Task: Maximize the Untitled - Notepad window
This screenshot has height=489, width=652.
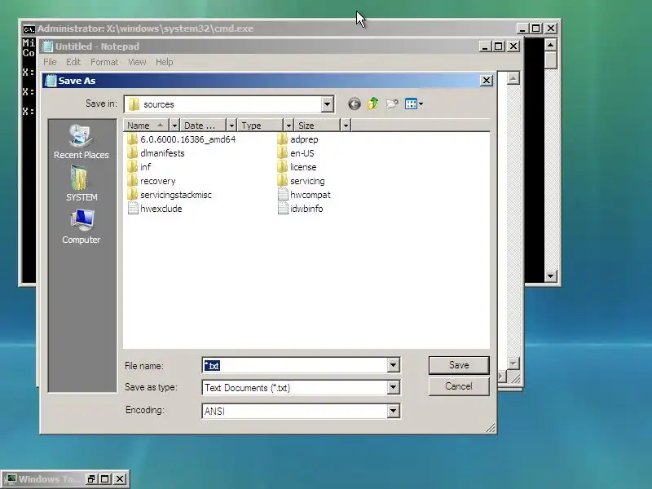Action: point(499,46)
